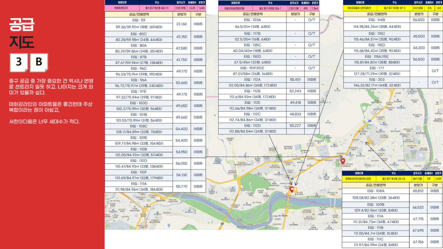Click the 타입 : 110B row
Image resolution: width=443 pixels, height=249 pixels.
tap(138, 149)
